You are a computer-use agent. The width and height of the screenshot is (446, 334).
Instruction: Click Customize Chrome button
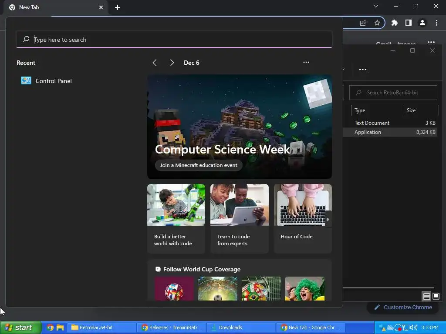coord(403,307)
